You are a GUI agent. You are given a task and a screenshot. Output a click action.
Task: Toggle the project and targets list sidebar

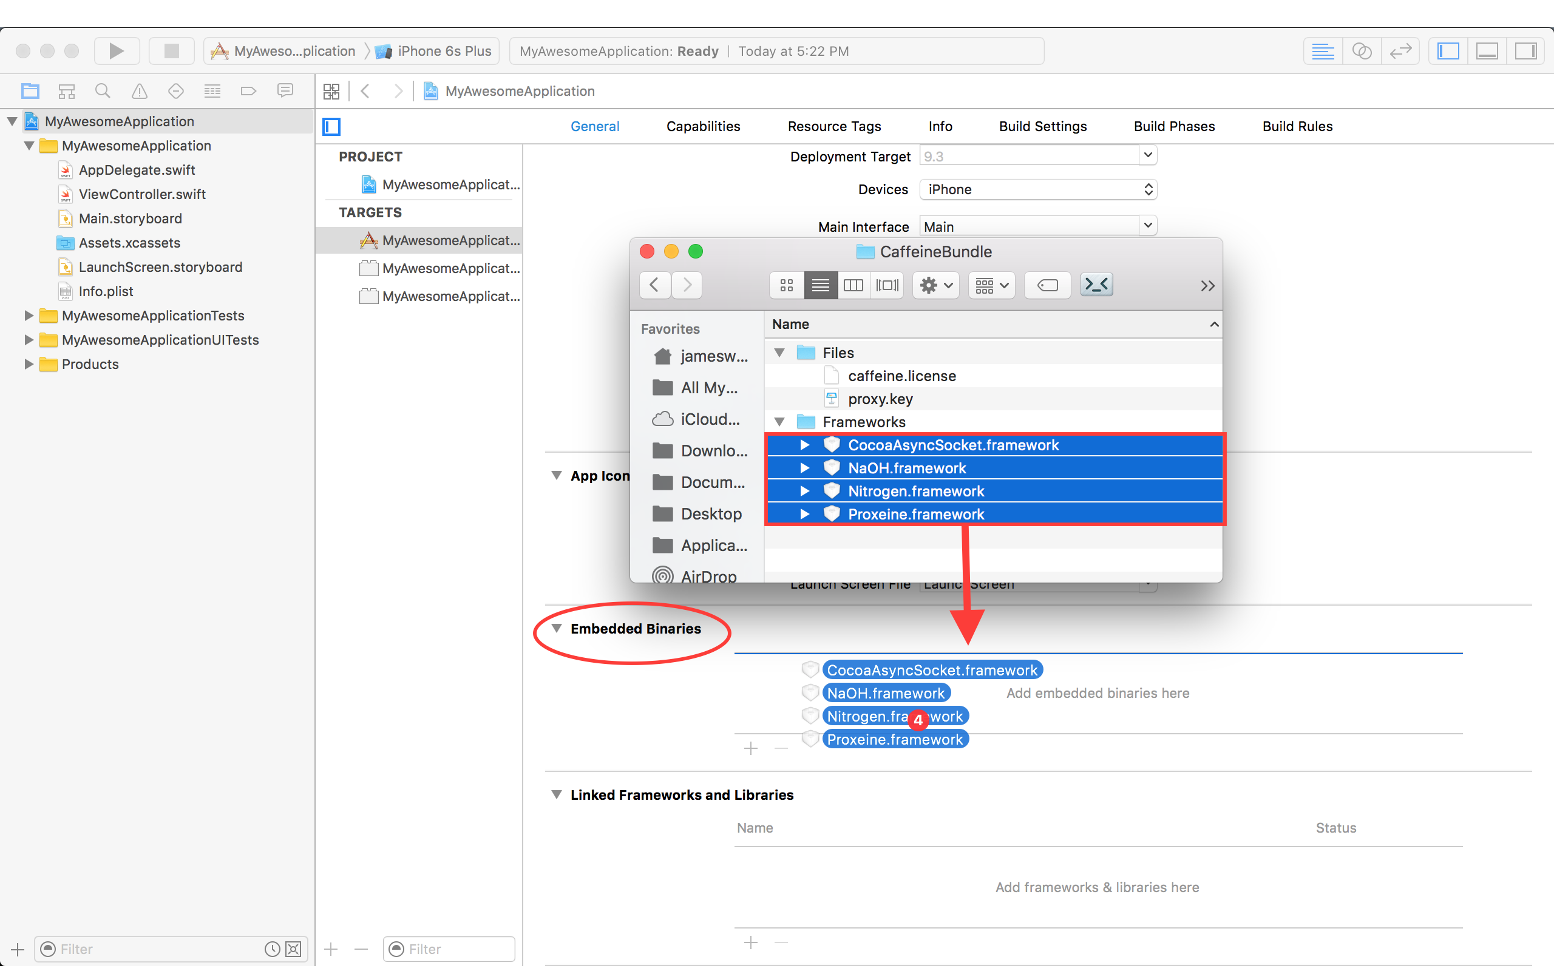(331, 126)
